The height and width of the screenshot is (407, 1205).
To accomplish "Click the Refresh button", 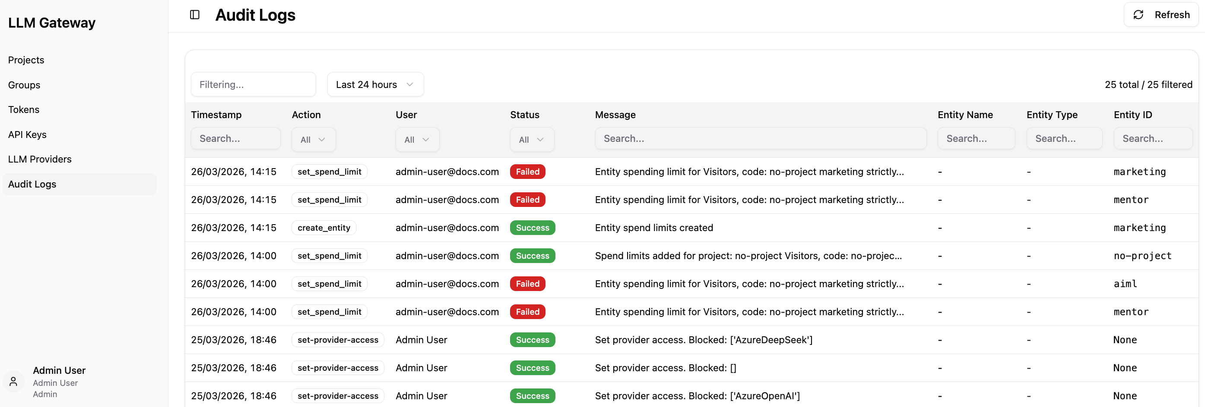I will pos(1161,15).
